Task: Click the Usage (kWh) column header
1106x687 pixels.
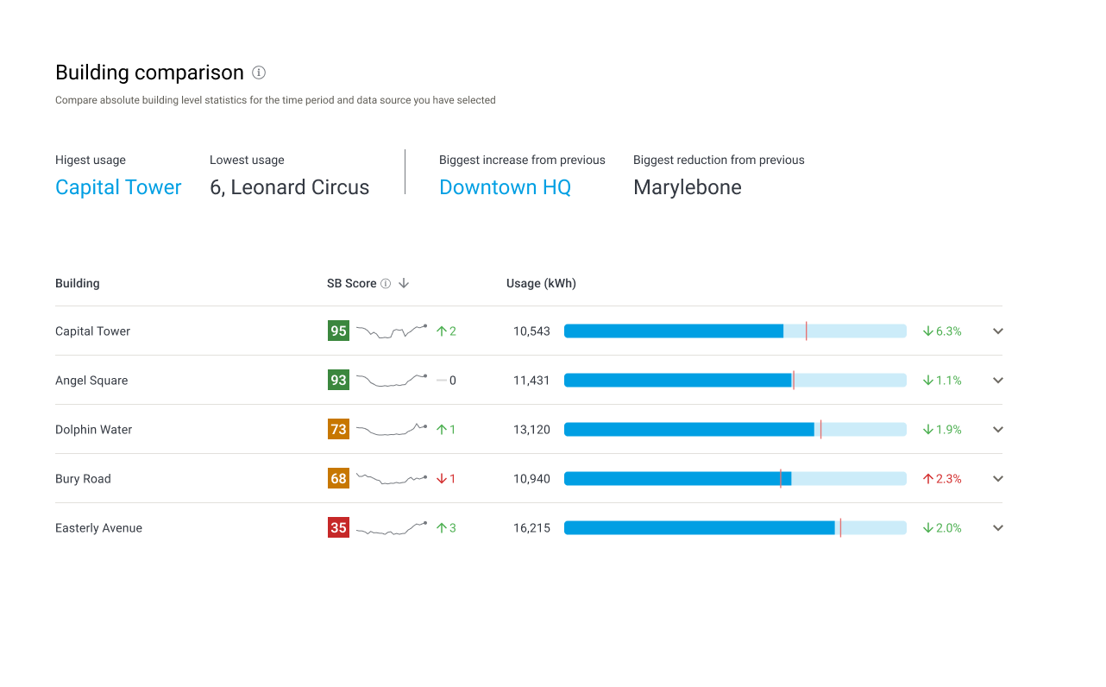Action: coord(541,283)
